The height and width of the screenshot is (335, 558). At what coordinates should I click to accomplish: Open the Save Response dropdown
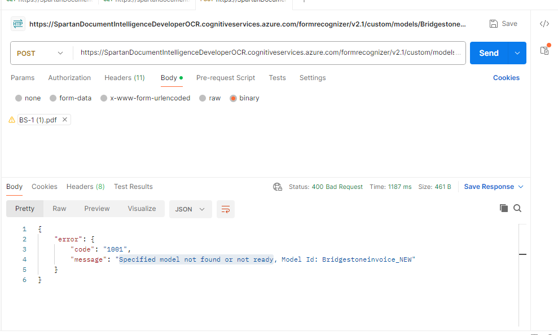[x=493, y=186]
